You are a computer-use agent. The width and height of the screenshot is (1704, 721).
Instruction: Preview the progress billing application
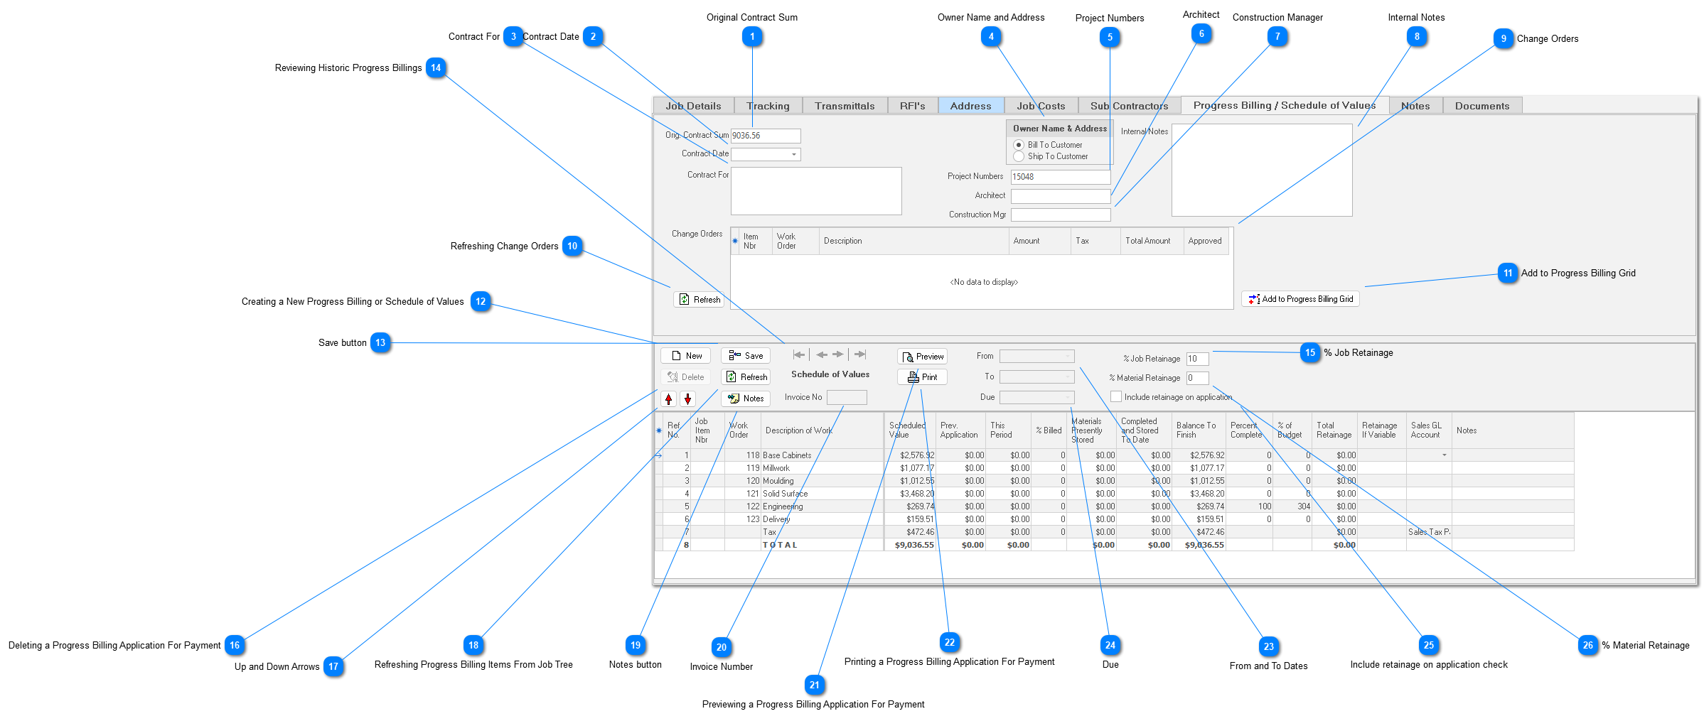pyautogui.click(x=921, y=356)
